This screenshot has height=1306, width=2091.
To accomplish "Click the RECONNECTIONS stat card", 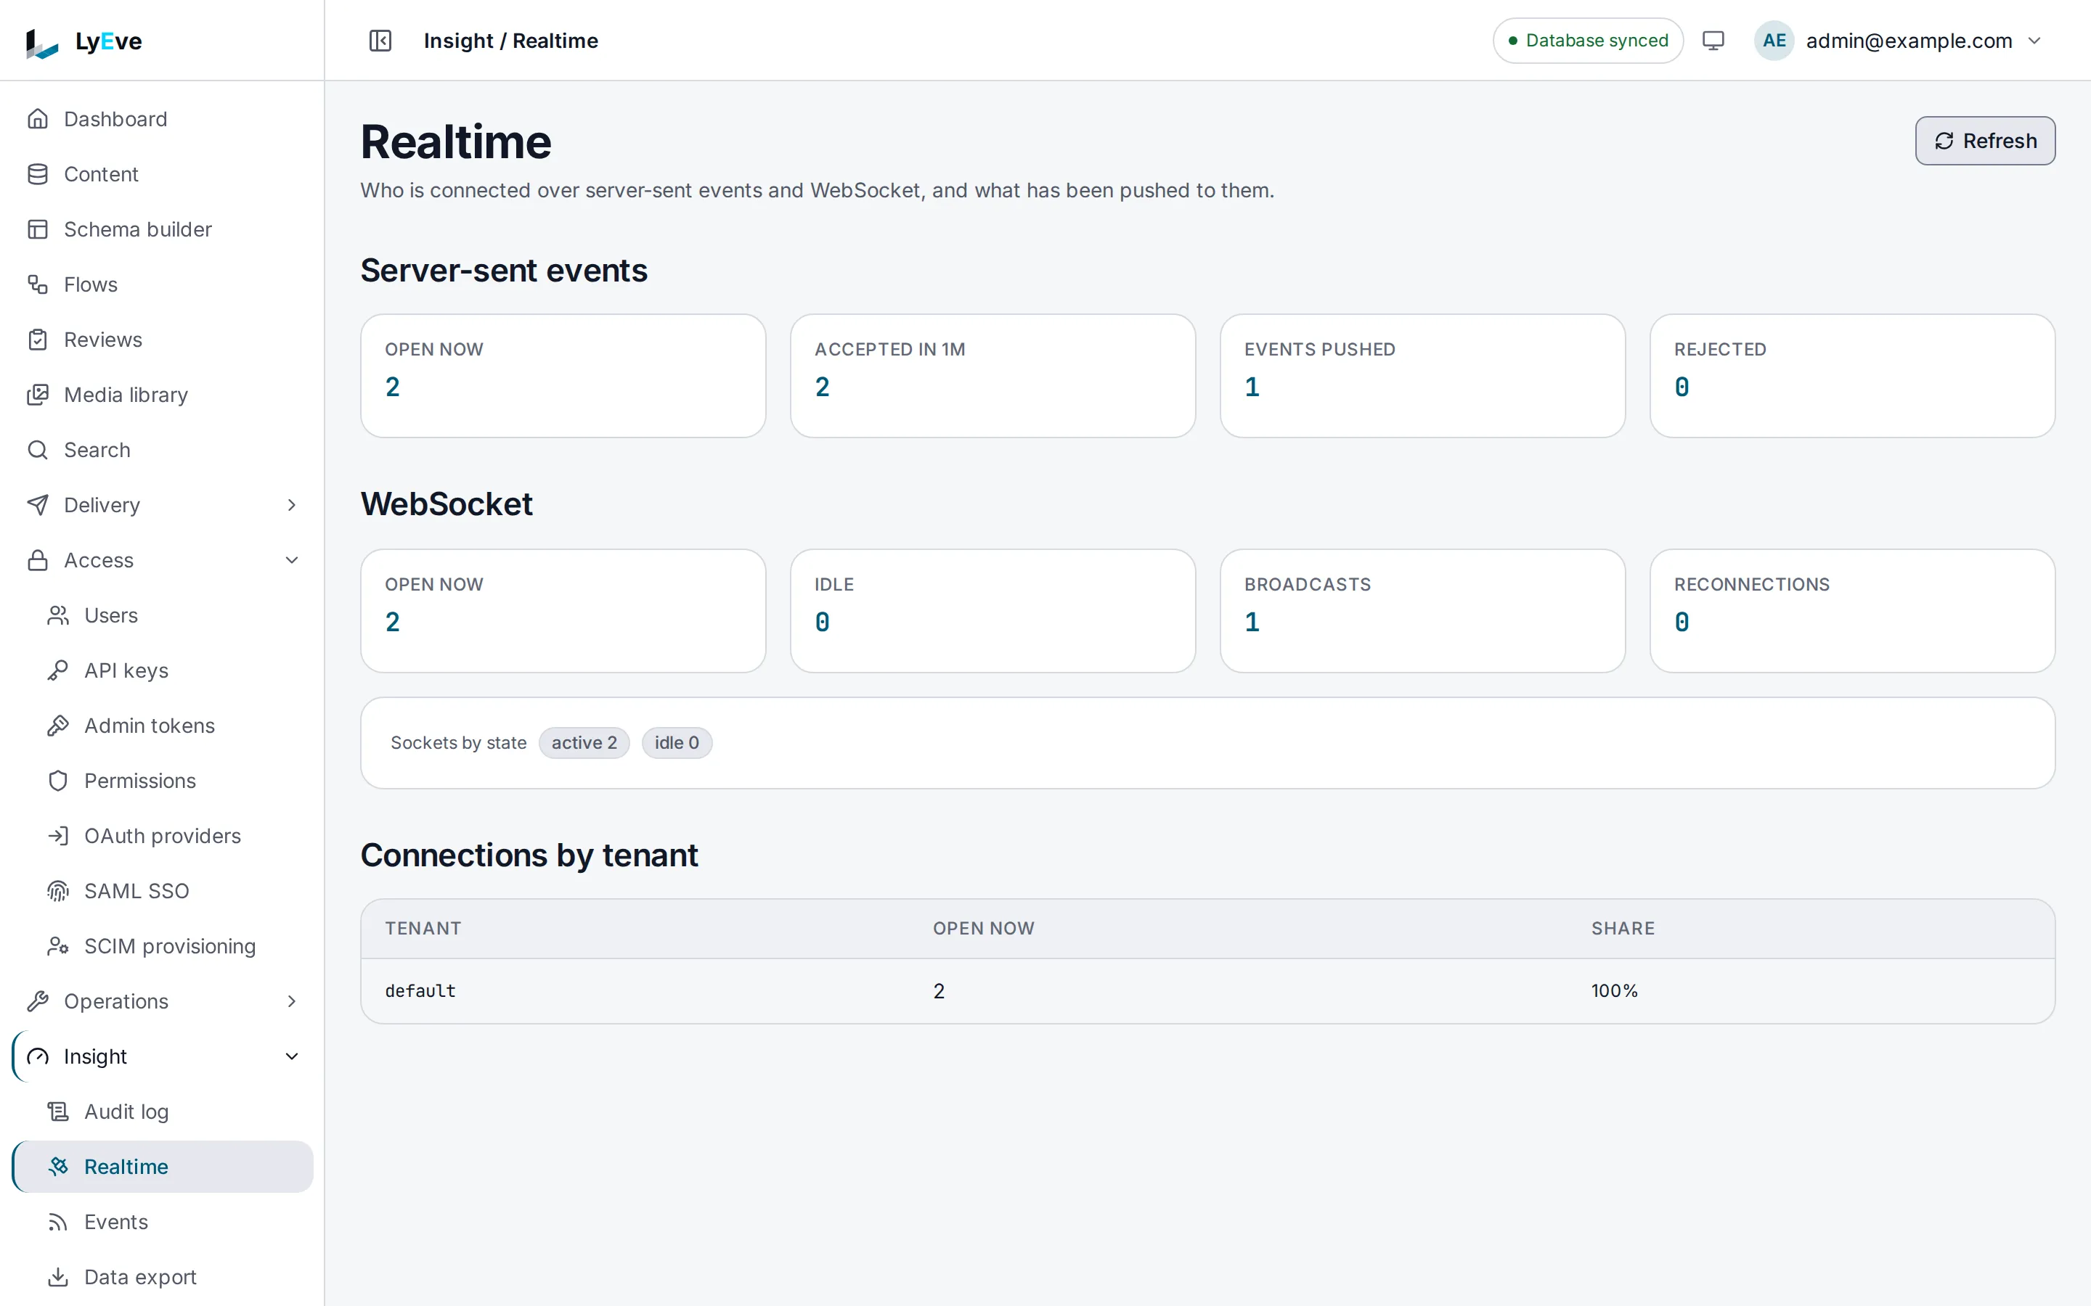I will click(1851, 611).
